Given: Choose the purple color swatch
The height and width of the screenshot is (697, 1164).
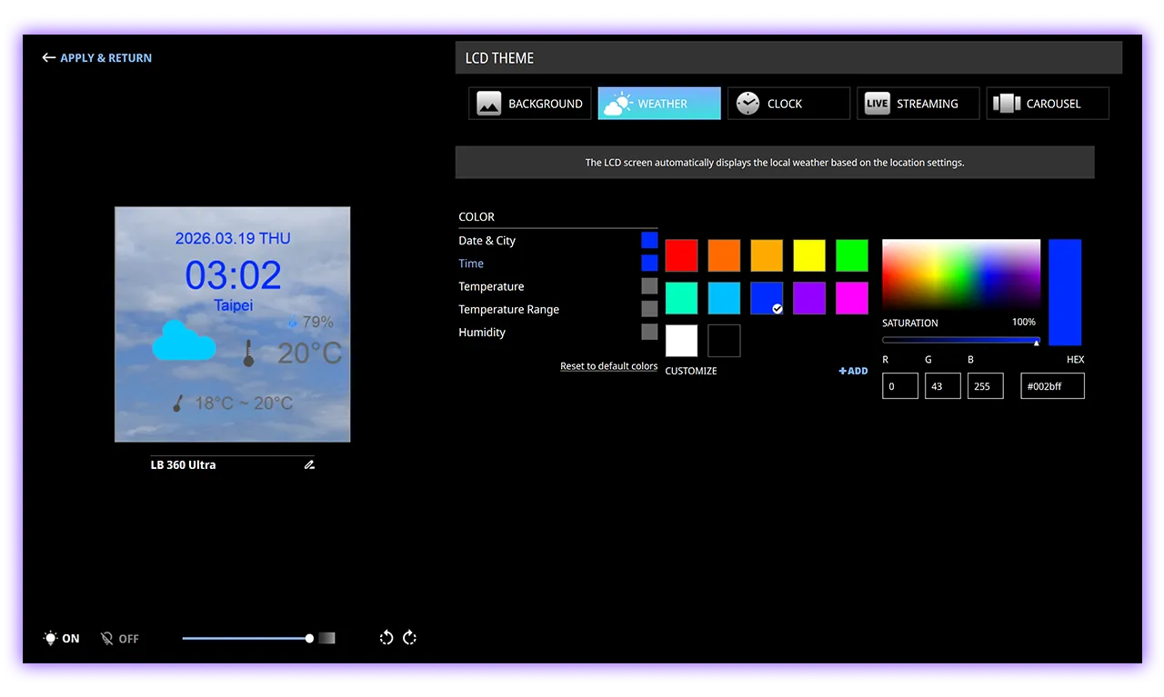Looking at the screenshot, I should pyautogui.click(x=809, y=298).
